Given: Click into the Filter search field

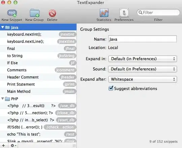Looking at the screenshot, I should 158,13.
